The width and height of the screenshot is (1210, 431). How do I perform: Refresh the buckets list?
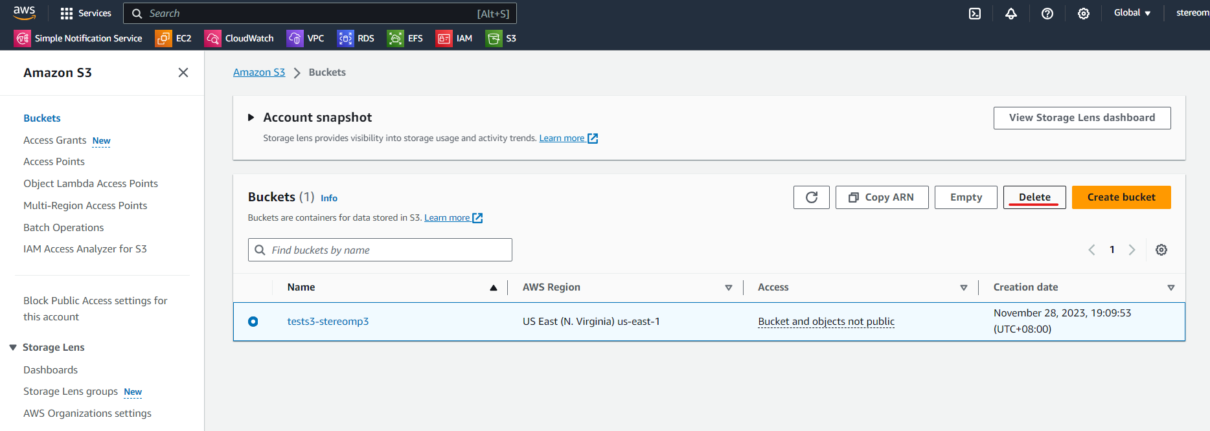(812, 197)
